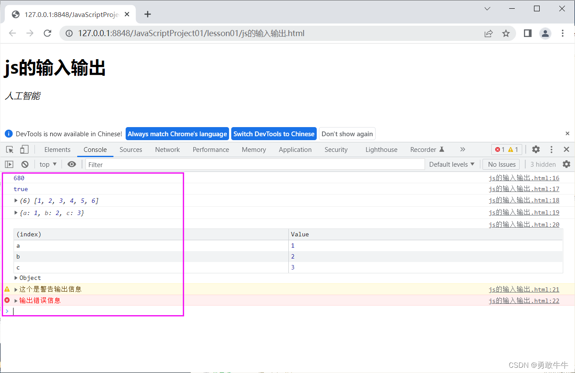Switch to the Performance tab
Screen dimensions: 575x373
211,150
